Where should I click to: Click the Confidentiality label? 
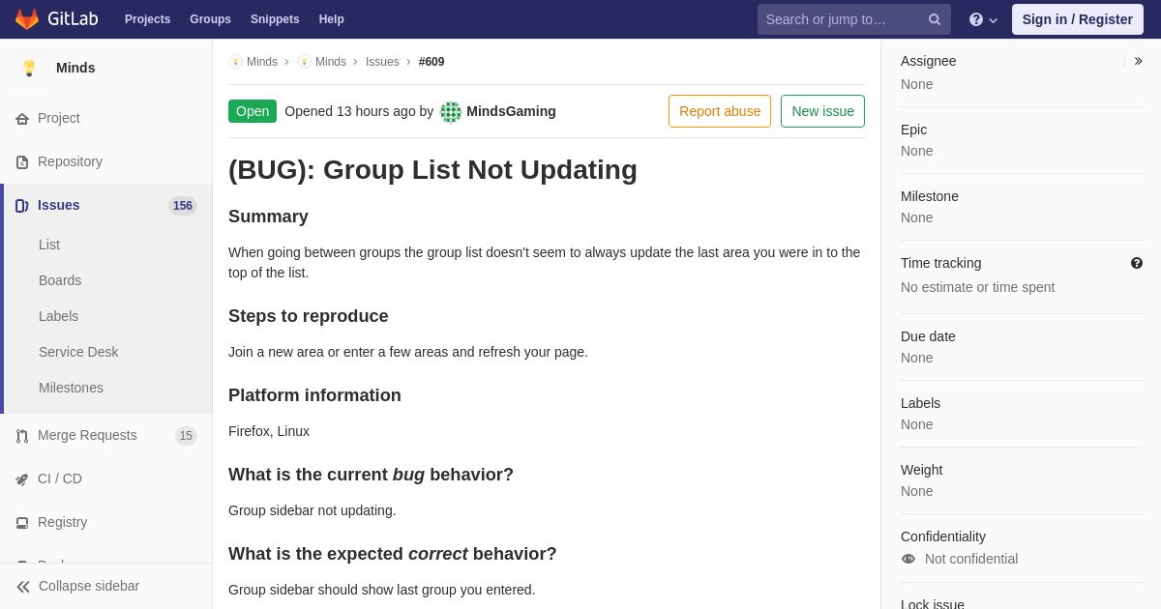943,536
